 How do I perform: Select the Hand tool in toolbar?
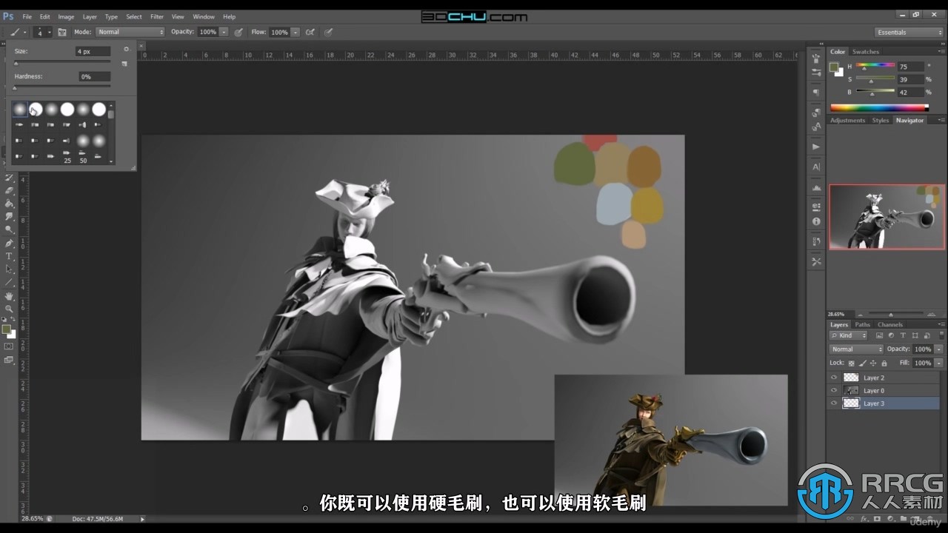[9, 296]
